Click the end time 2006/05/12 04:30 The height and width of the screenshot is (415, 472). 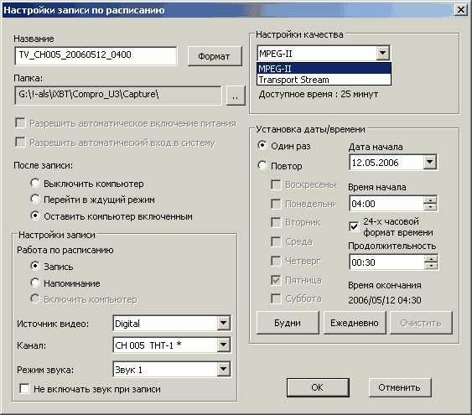[x=385, y=300]
